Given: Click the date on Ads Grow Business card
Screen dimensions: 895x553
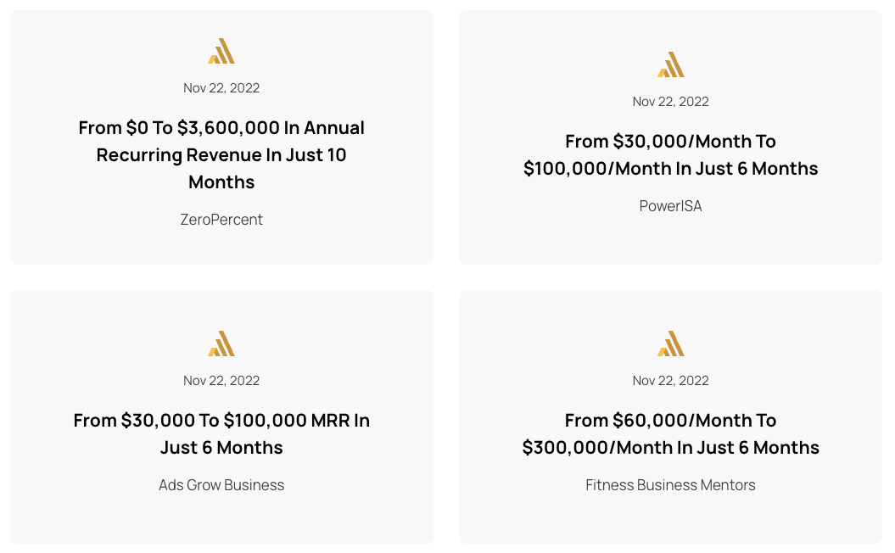Looking at the screenshot, I should point(221,381).
